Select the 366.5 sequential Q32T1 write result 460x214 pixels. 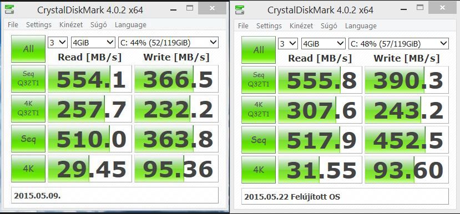pyautogui.click(x=176, y=79)
